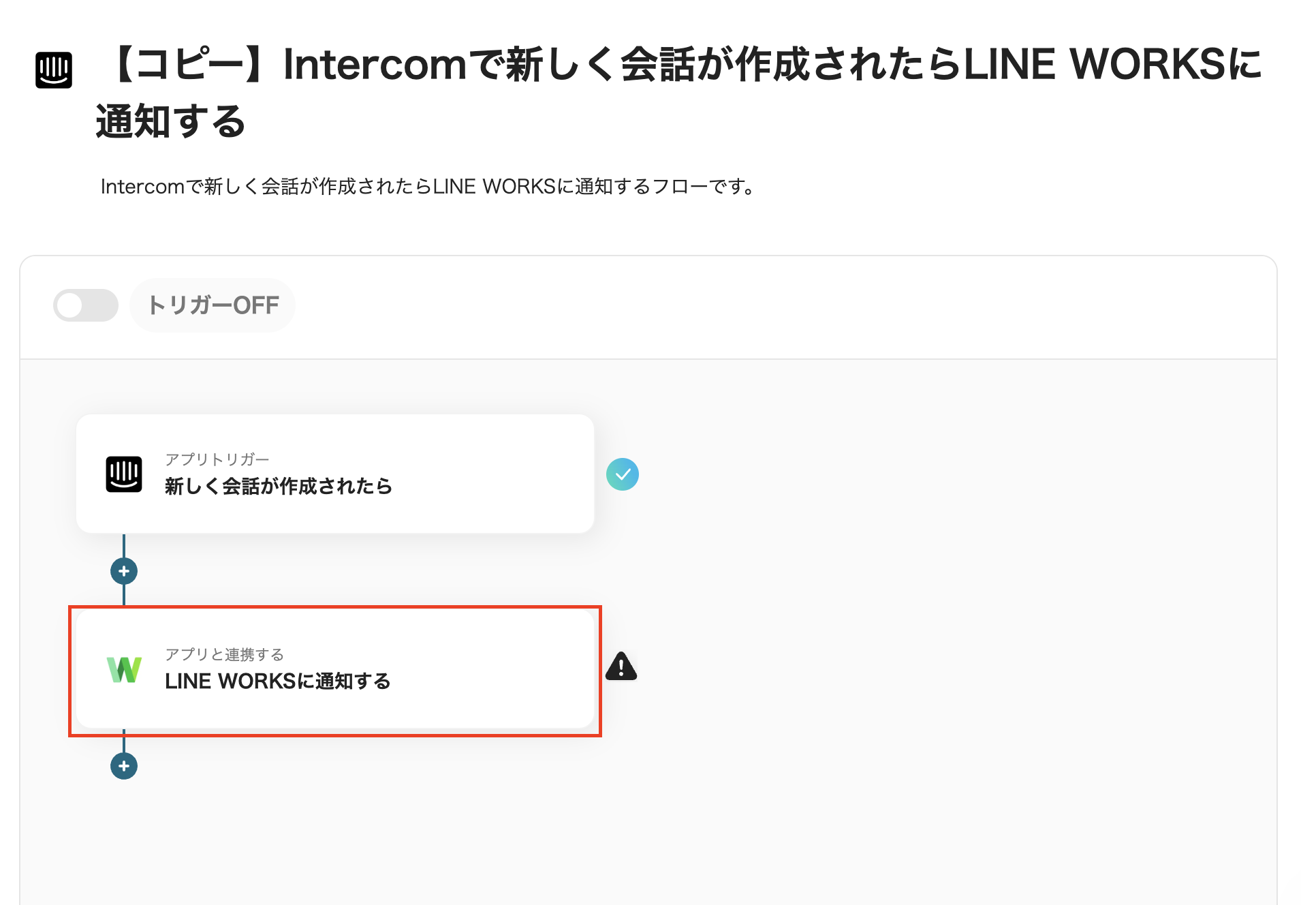Open the 新しく会話が作成されたら trigger step
Image resolution: width=1301 pixels, height=905 pixels.
coord(334,473)
